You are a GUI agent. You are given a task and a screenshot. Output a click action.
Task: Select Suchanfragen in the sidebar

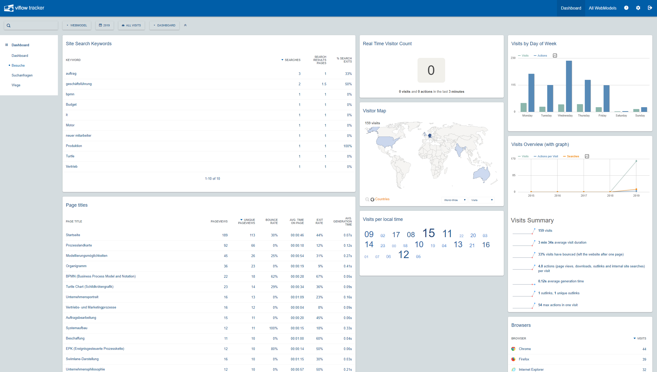(22, 75)
